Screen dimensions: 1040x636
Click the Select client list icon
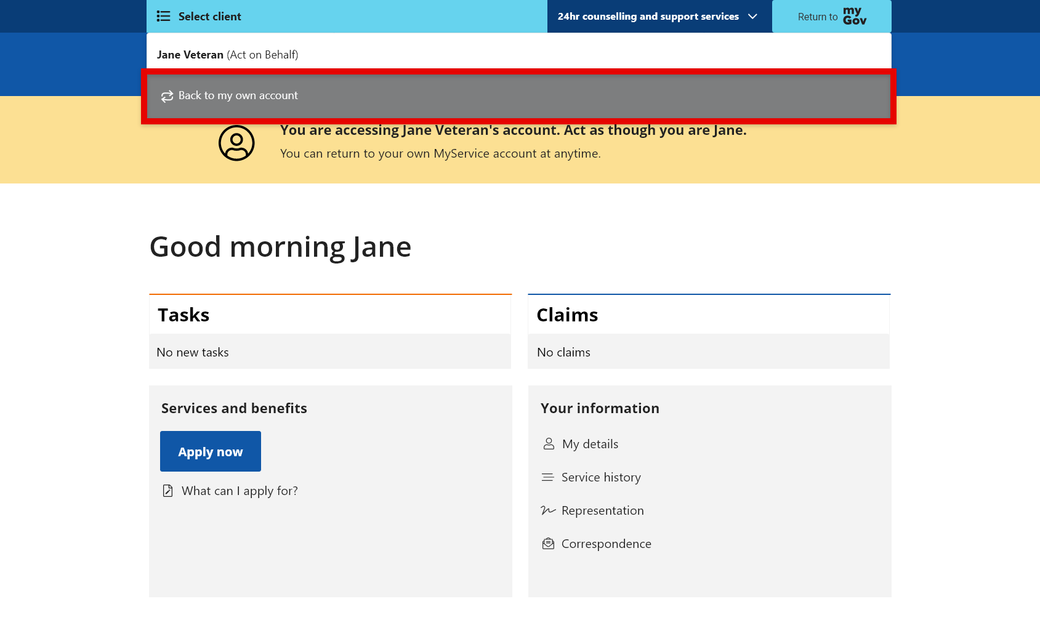click(163, 16)
